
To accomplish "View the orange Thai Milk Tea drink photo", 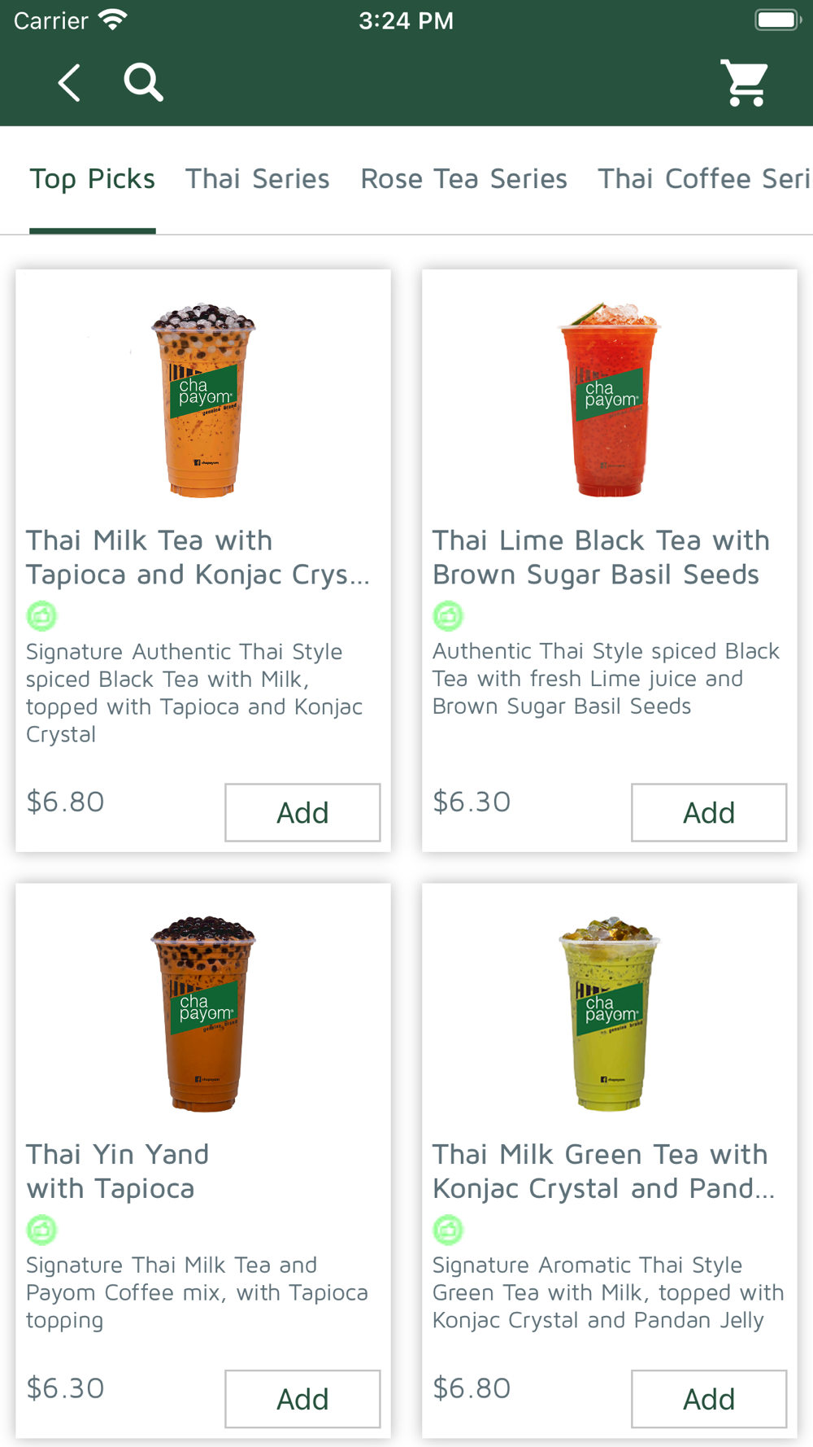I will (203, 400).
